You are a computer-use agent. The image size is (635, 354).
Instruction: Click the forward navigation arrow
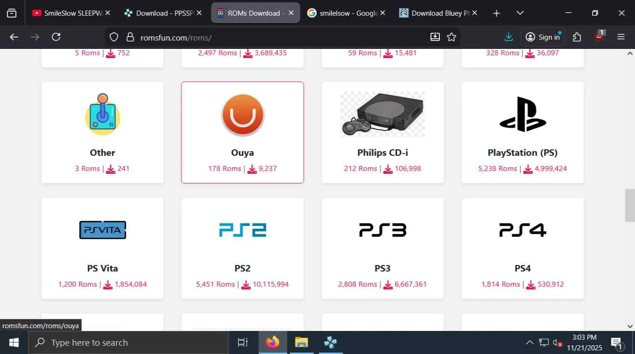pos(35,37)
